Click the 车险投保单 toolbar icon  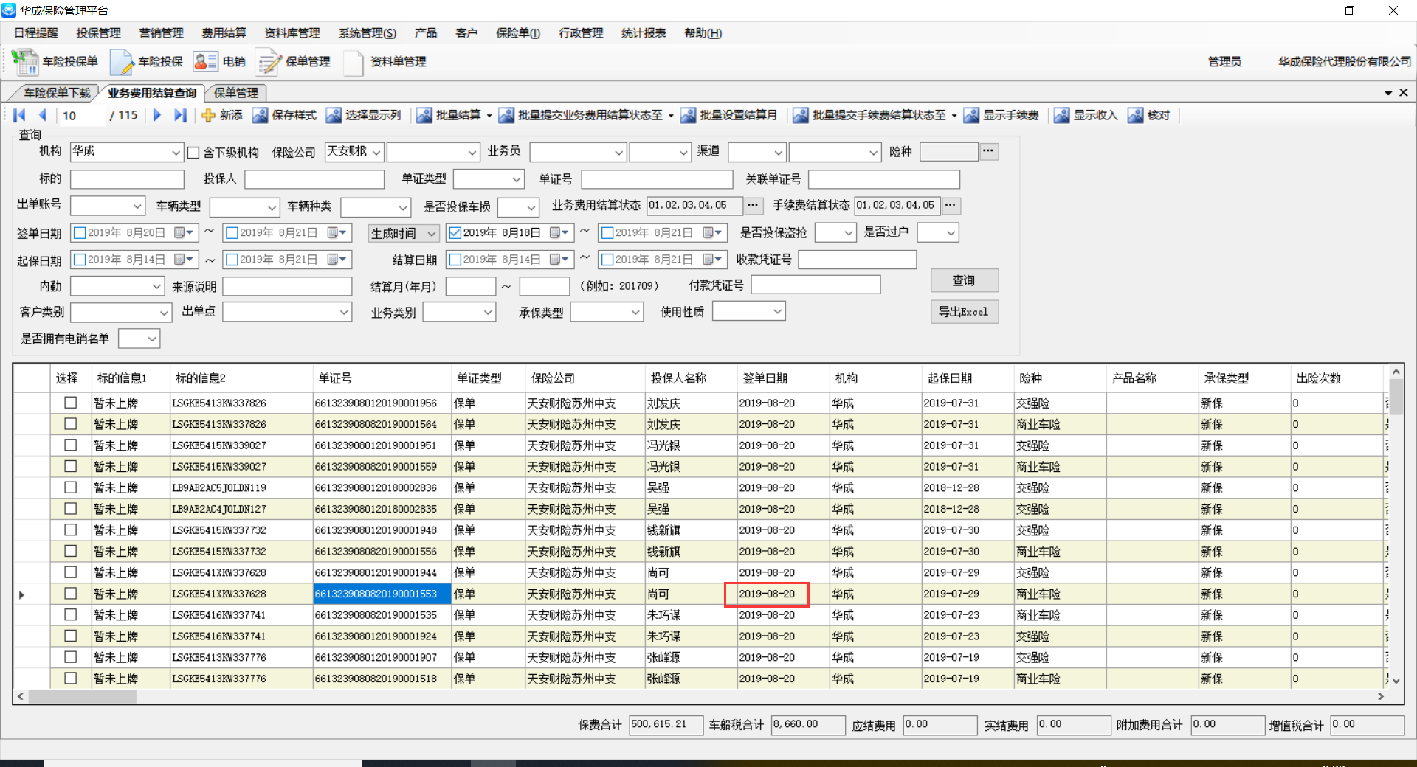pos(26,62)
